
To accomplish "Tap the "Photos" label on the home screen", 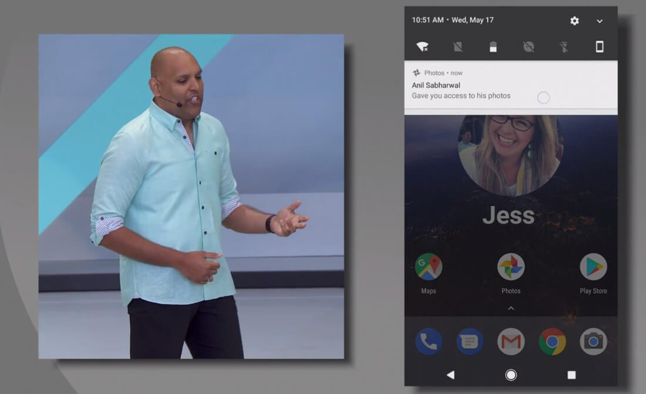I will pyautogui.click(x=511, y=291).
